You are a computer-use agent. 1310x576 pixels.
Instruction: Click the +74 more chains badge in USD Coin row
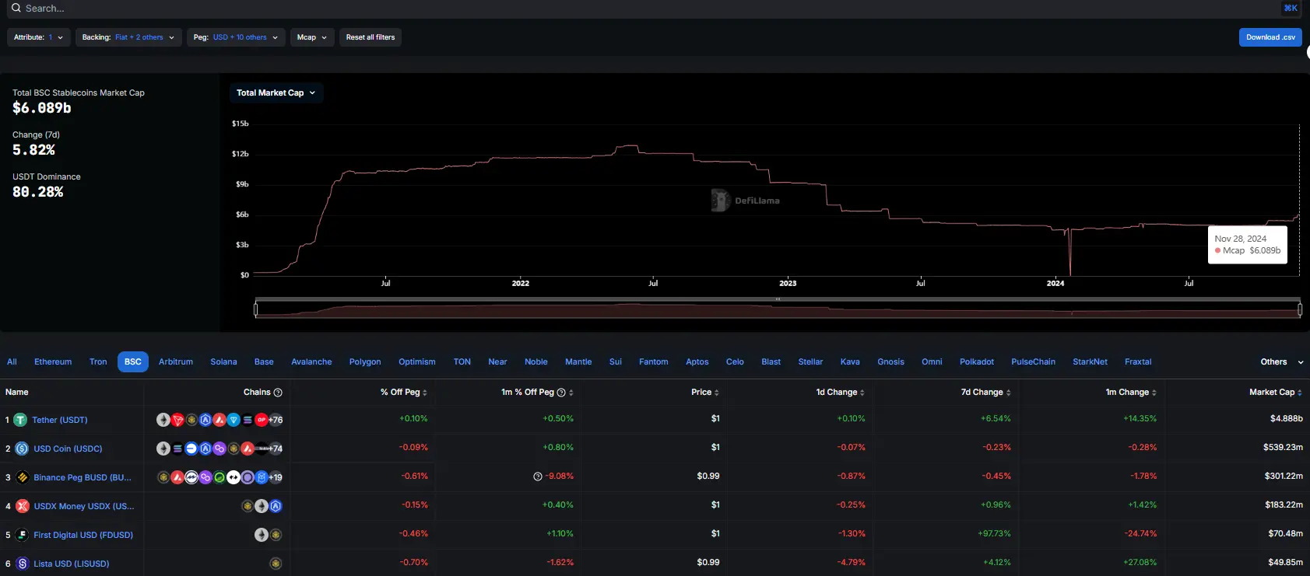pyautogui.click(x=276, y=449)
